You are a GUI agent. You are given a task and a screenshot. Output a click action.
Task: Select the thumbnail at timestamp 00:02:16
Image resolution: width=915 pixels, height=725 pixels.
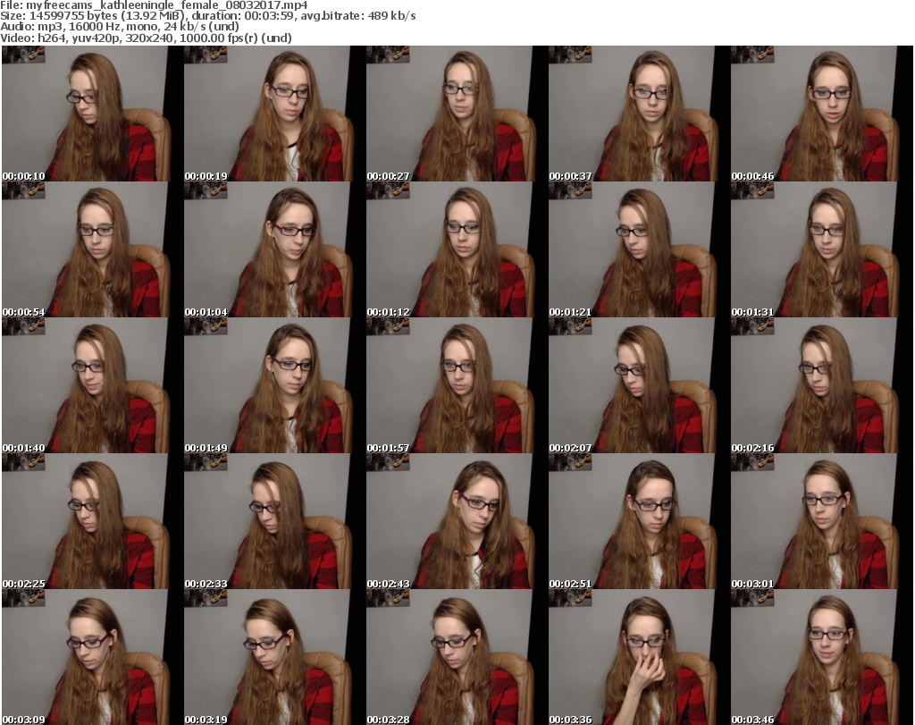(822, 386)
